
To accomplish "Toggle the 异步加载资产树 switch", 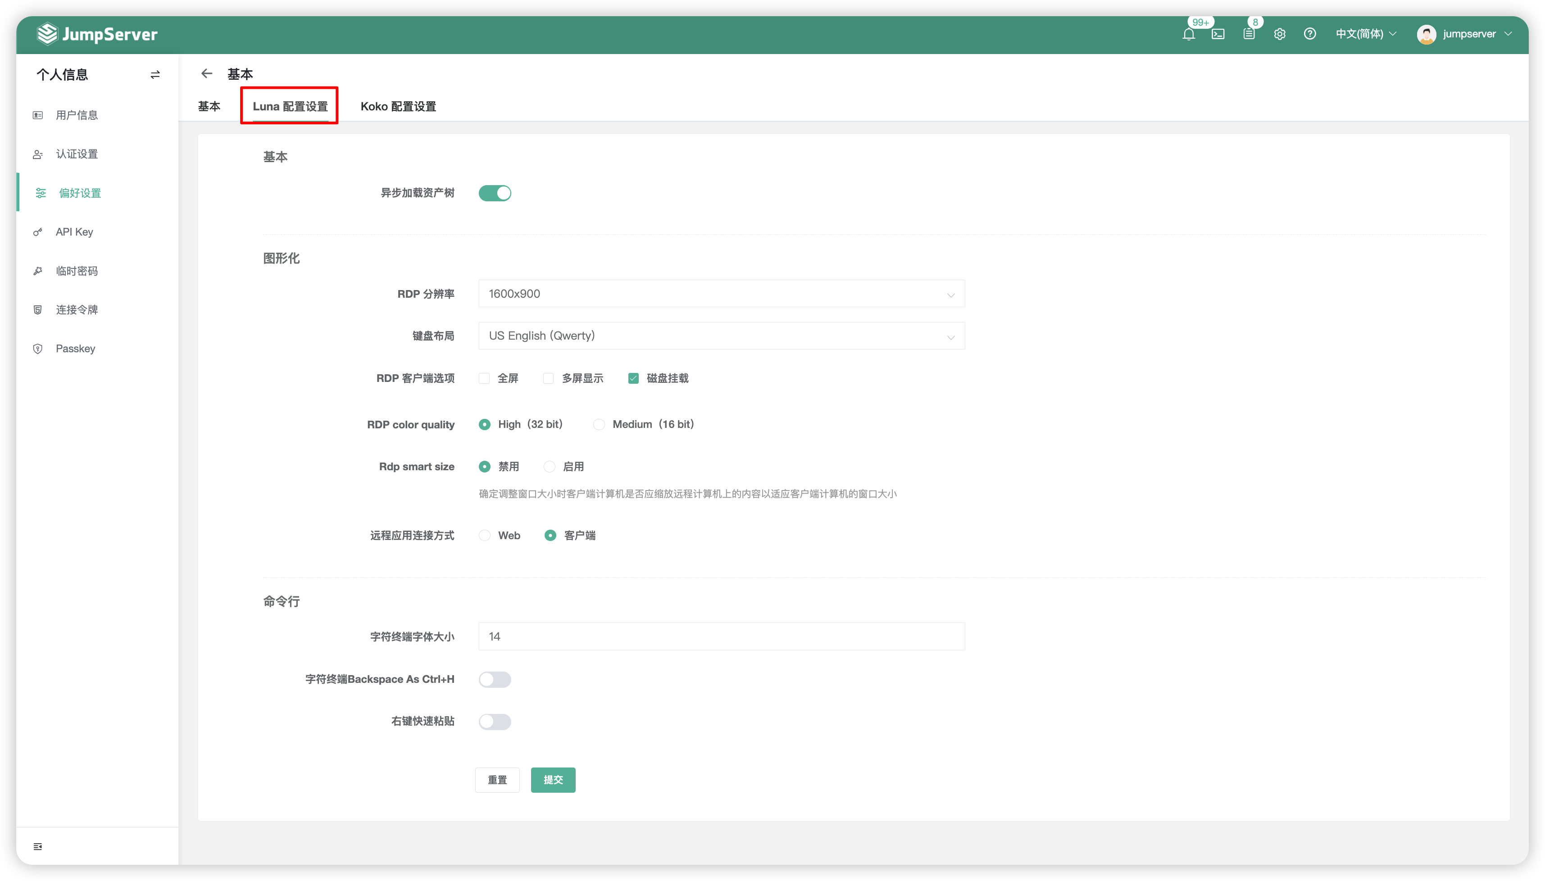I will (x=495, y=193).
